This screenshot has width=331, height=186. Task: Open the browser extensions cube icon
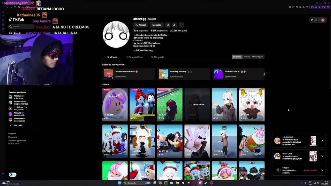coord(312,7)
